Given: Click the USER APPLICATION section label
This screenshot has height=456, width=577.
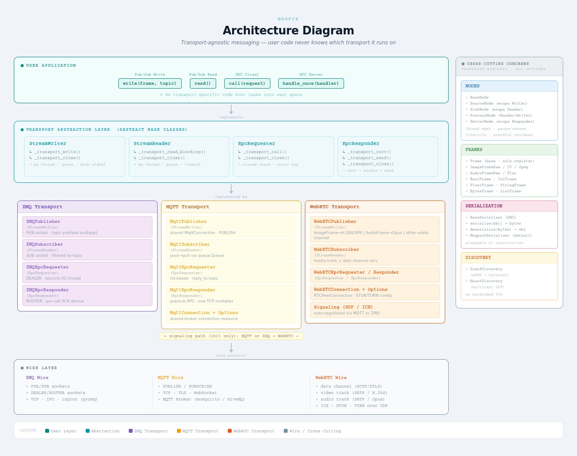Looking at the screenshot, I should coord(51,65).
